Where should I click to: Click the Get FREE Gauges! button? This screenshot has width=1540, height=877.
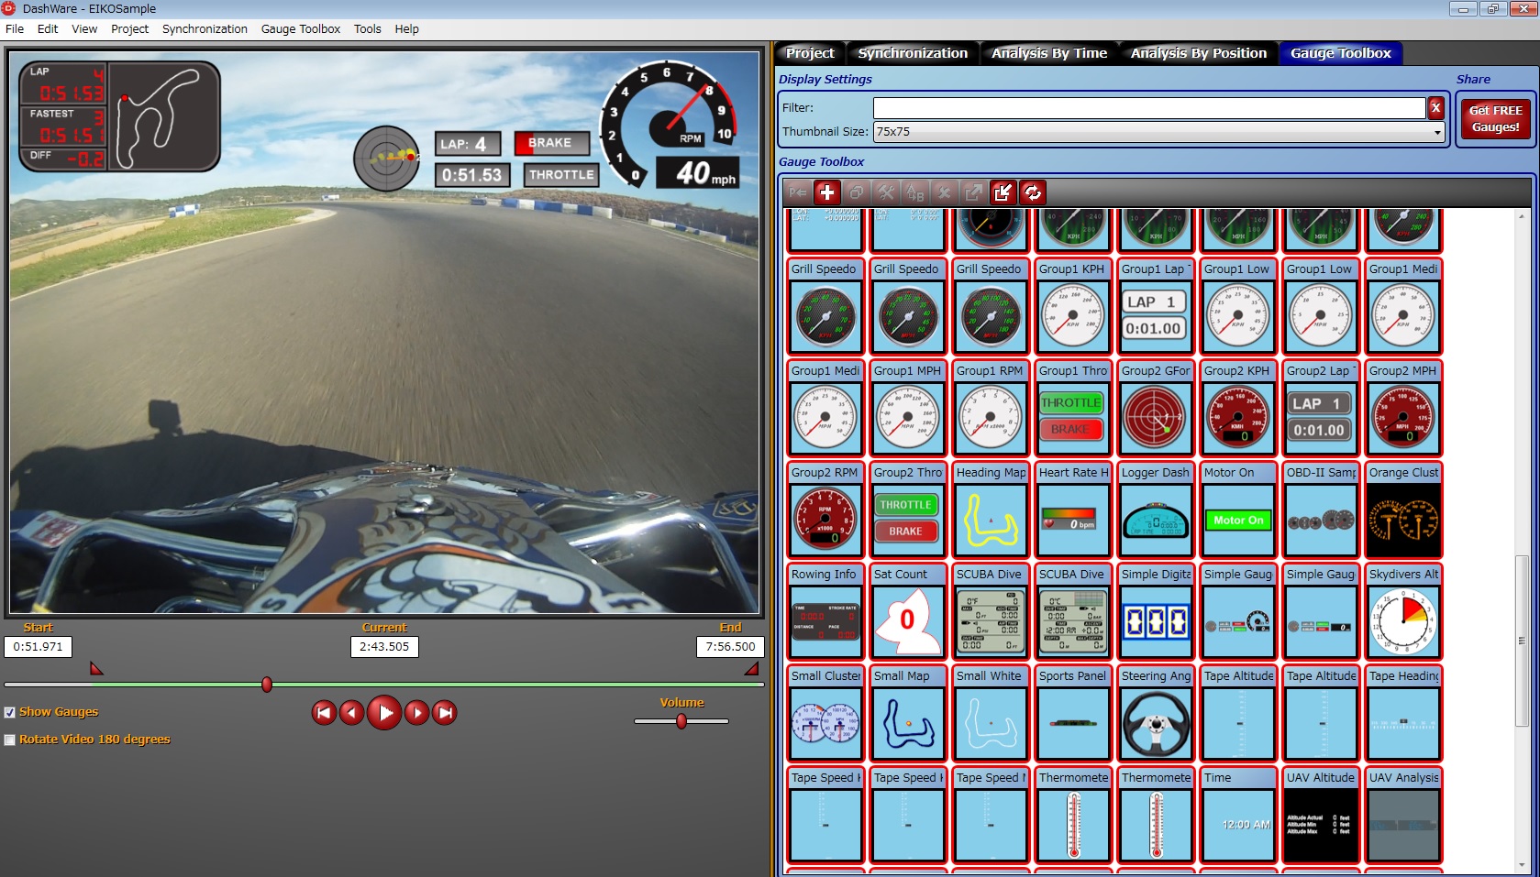(1495, 119)
